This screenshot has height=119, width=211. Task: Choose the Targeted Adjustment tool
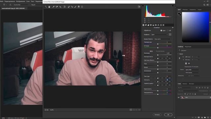pos(60,7)
